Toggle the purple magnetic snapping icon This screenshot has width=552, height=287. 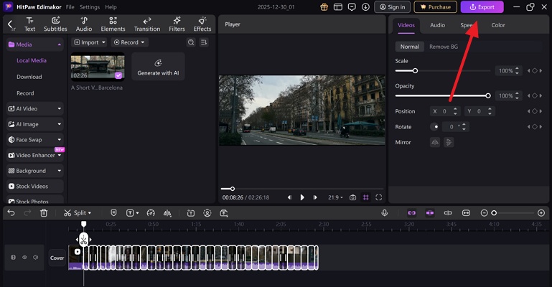tap(430, 213)
